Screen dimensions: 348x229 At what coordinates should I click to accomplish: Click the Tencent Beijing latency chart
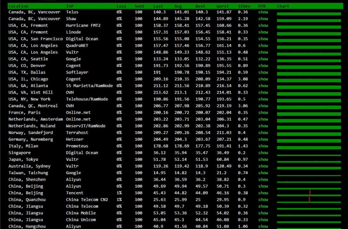[x=309, y=193]
